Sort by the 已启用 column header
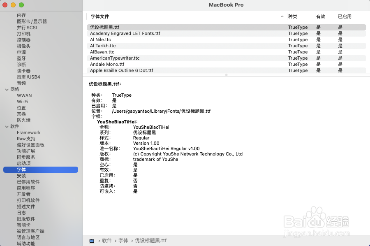The height and width of the screenshot is (246, 370). pyautogui.click(x=345, y=16)
